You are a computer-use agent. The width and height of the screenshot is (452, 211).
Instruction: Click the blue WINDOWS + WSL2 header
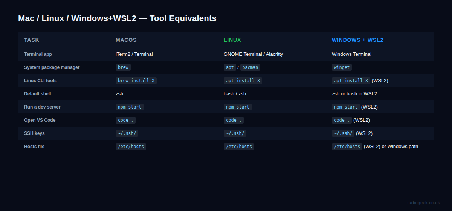pos(357,40)
